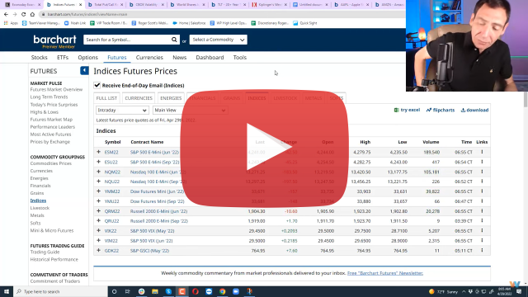Open Links menu for ESU22 row
The width and height of the screenshot is (528, 297).
click(x=482, y=162)
